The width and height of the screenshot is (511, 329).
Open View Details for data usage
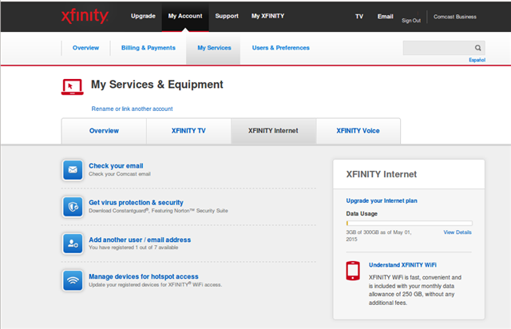point(458,232)
